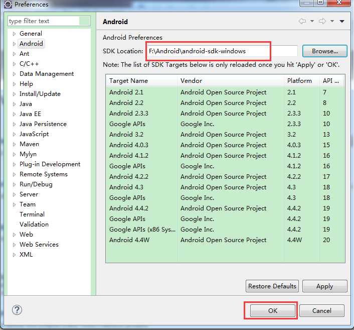Select Google APIs (x86 Sys... row

point(225,230)
